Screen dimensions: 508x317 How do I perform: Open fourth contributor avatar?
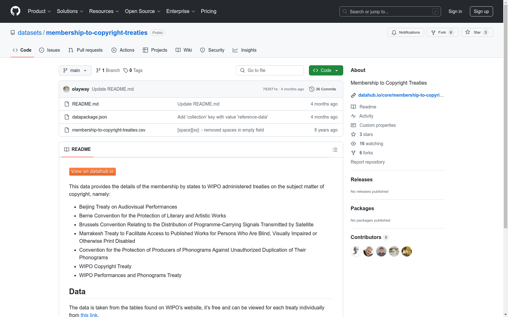(x=394, y=251)
